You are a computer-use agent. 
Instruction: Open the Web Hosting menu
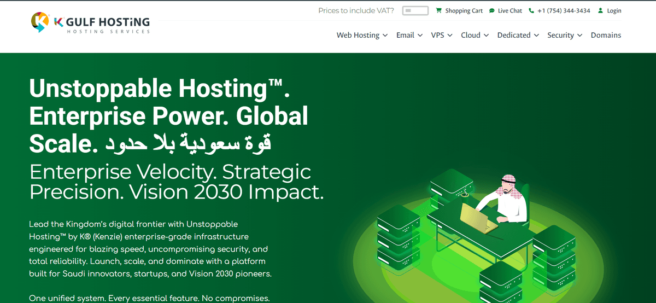point(358,35)
